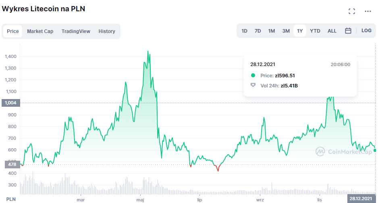Click the Vol 24h icon in tooltip
Viewport: 378px width, 203px height.
click(253, 85)
